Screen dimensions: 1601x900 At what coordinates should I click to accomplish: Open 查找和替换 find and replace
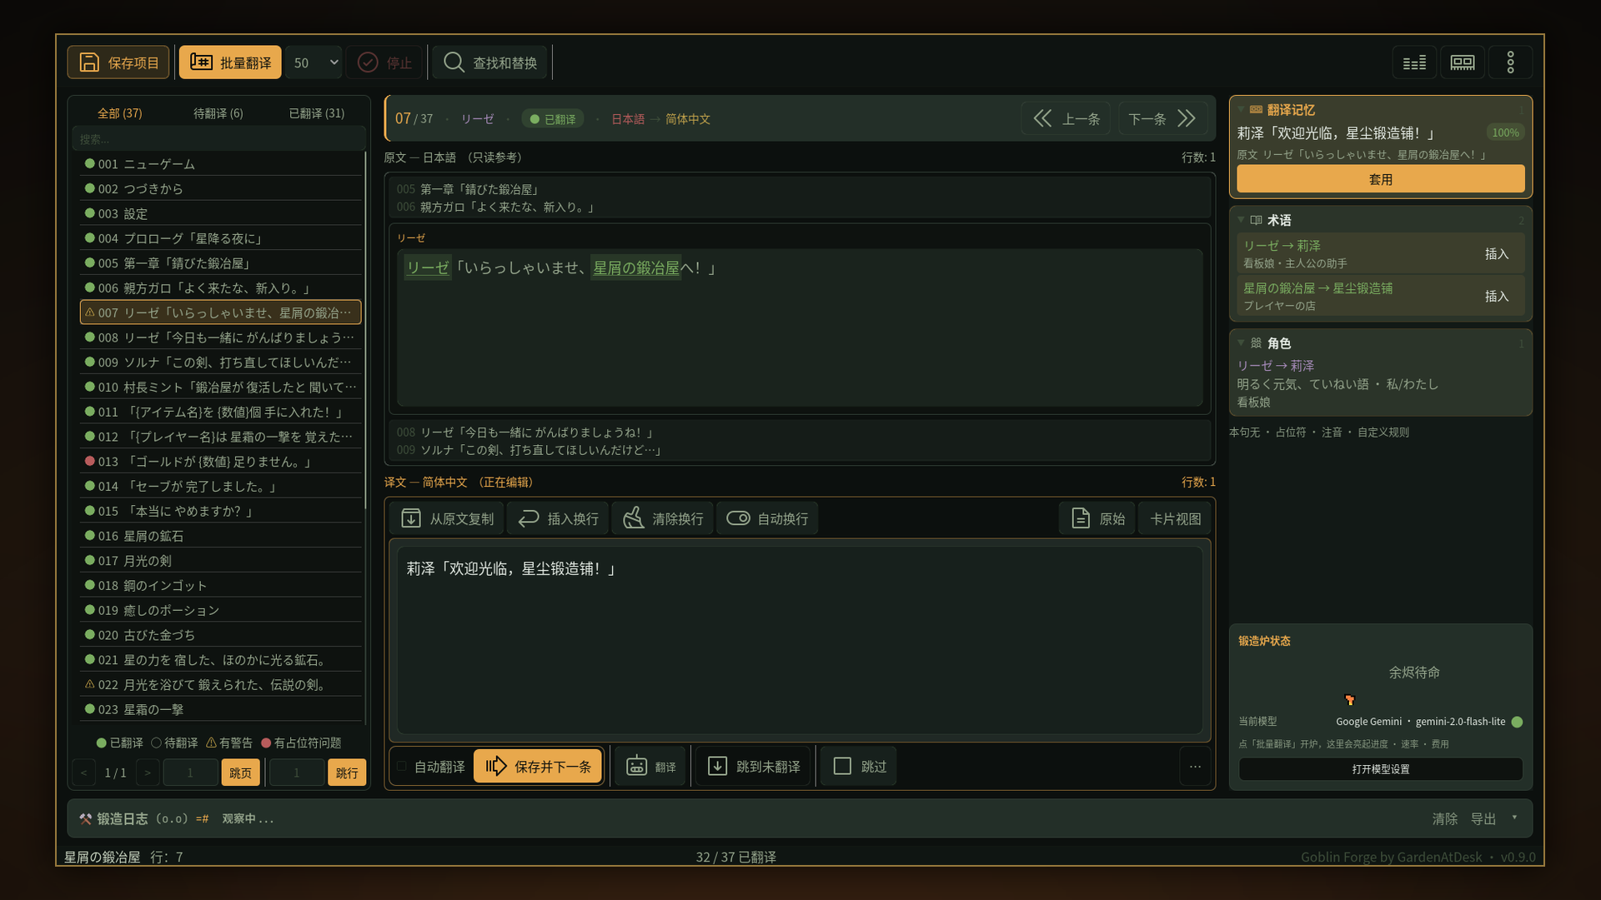point(490,62)
